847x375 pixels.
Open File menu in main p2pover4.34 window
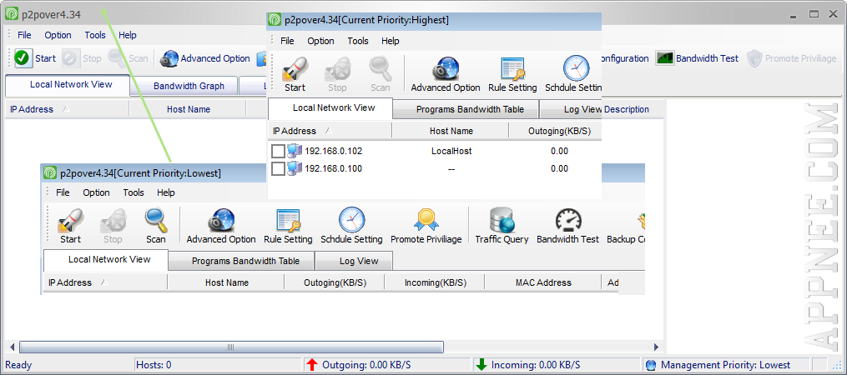click(x=24, y=35)
